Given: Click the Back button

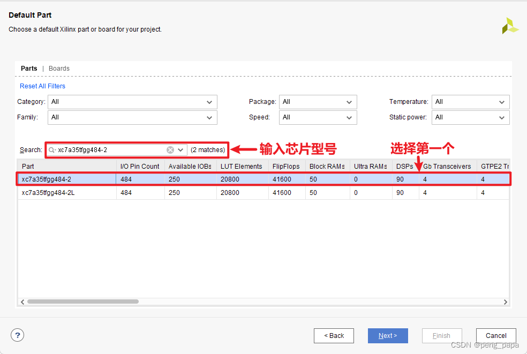Looking at the screenshot, I should coord(334,336).
